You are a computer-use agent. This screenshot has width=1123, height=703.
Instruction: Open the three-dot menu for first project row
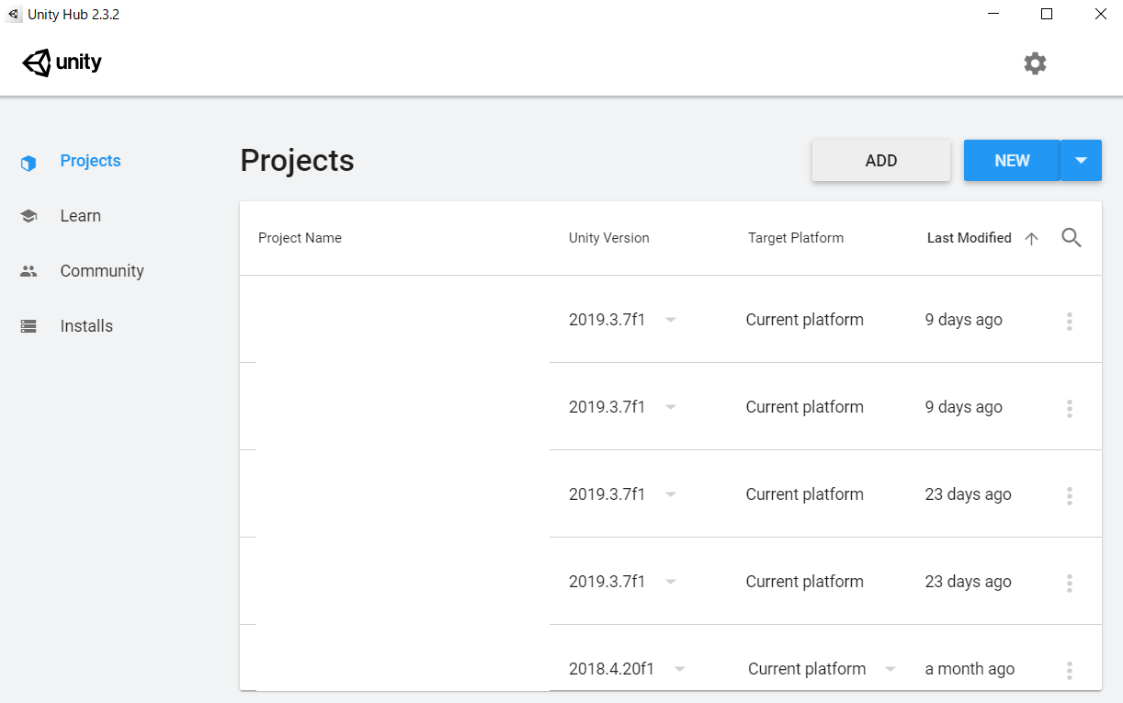pyautogui.click(x=1069, y=321)
